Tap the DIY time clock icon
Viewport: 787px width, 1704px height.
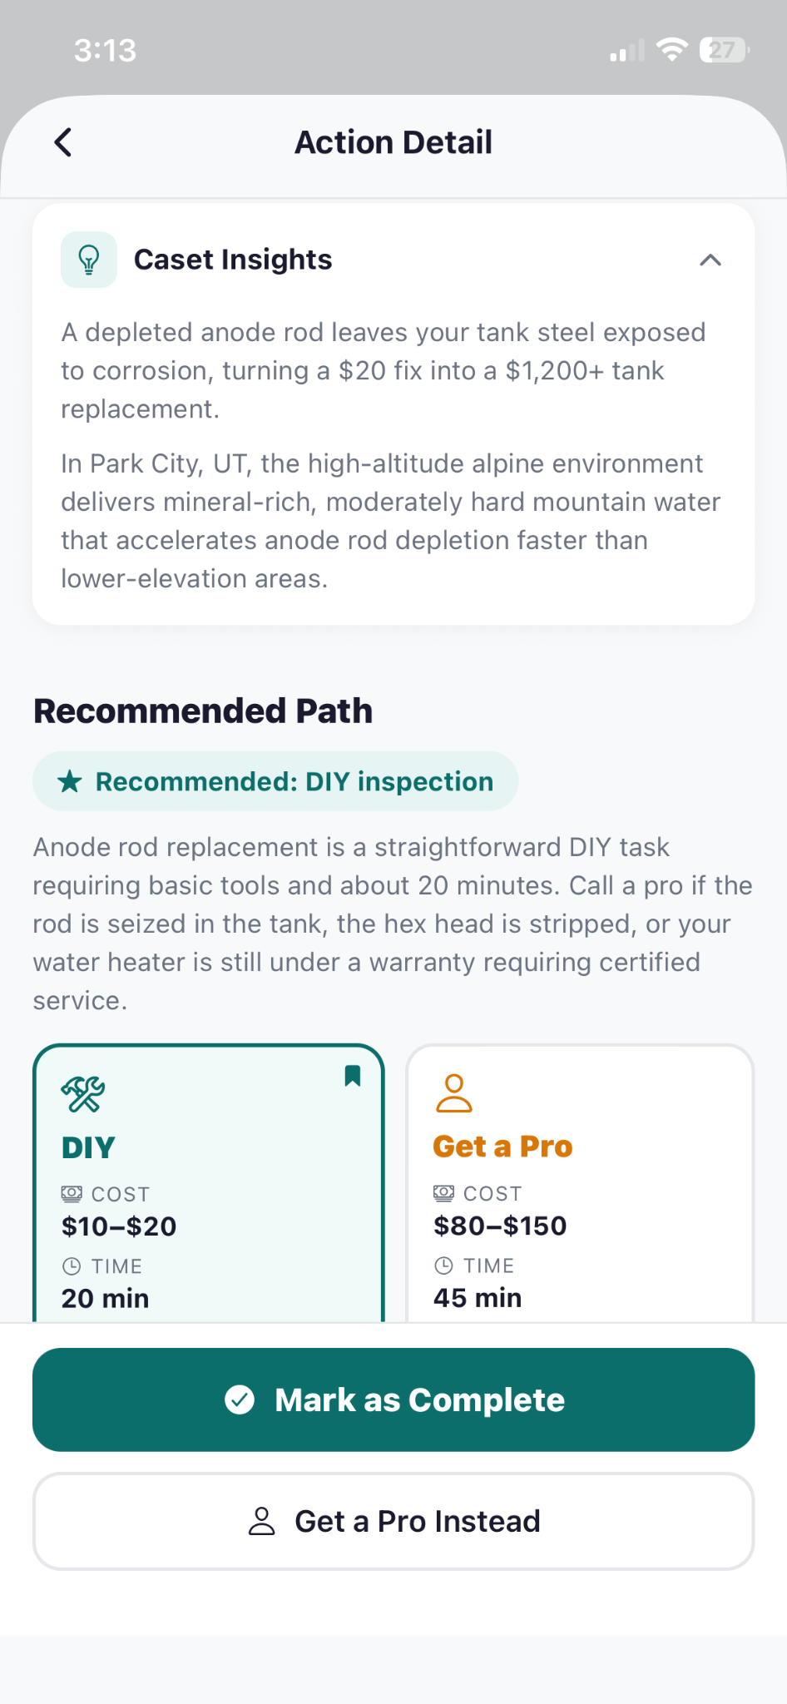[x=72, y=1266]
